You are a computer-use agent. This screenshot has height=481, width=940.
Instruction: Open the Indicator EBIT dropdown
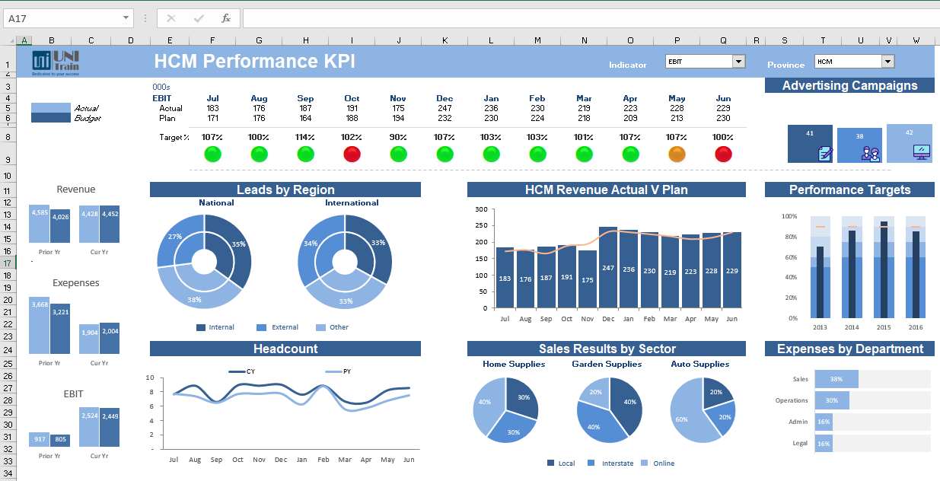click(x=738, y=62)
